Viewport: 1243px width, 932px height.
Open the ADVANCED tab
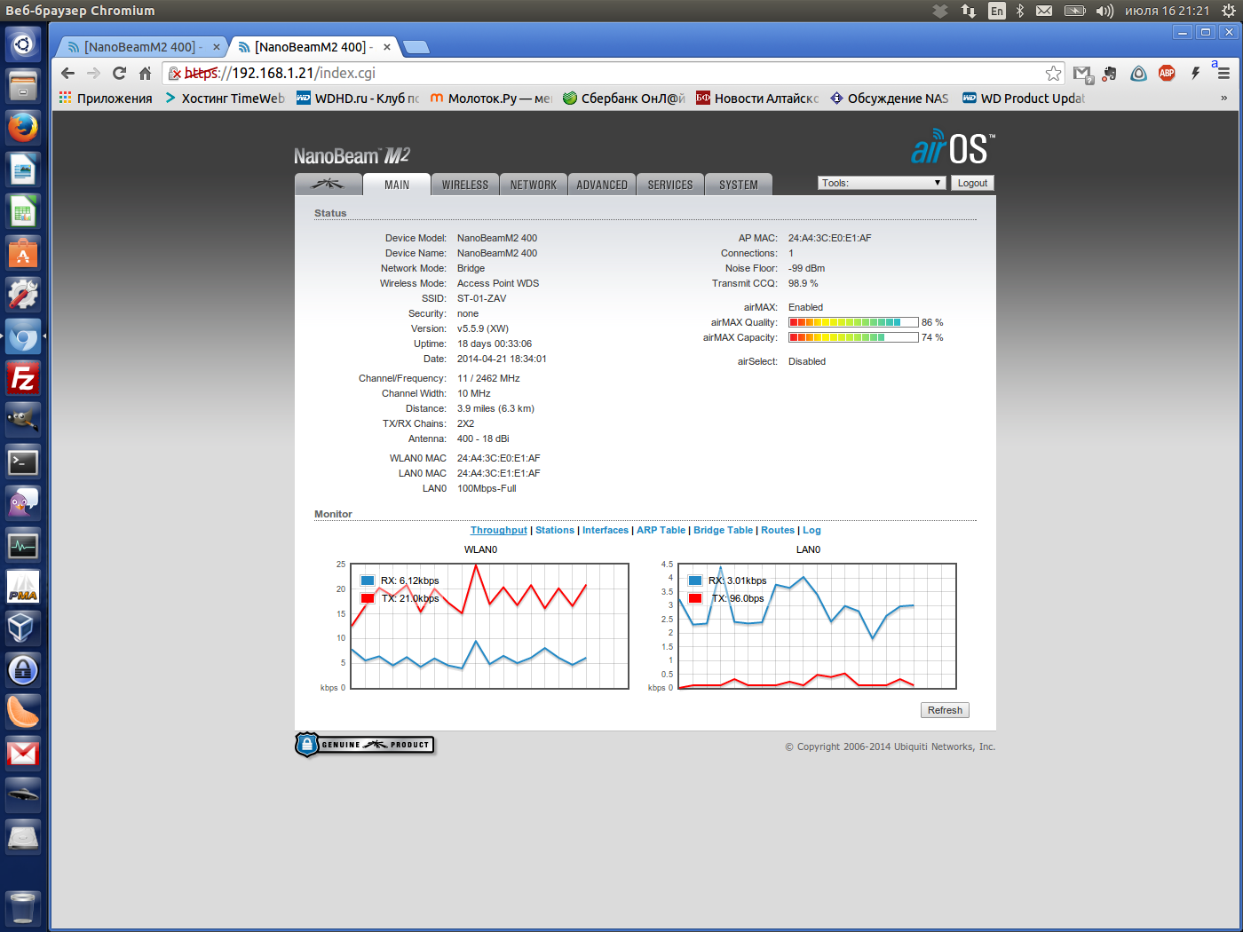pyautogui.click(x=602, y=184)
